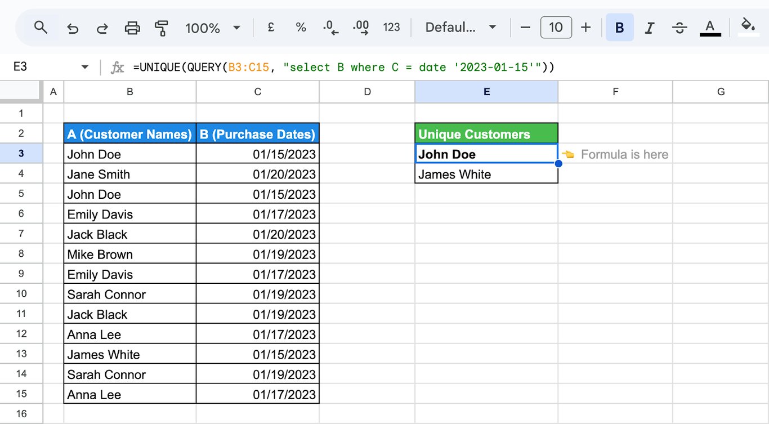
Task: Select row 3 header
Action: coord(21,154)
